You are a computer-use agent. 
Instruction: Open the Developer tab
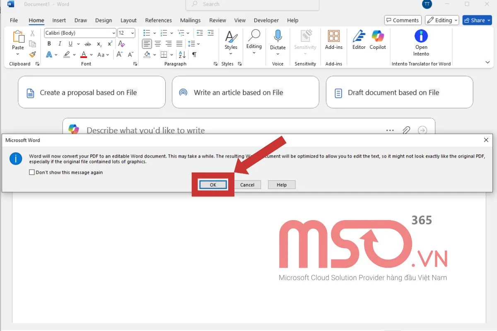click(266, 20)
